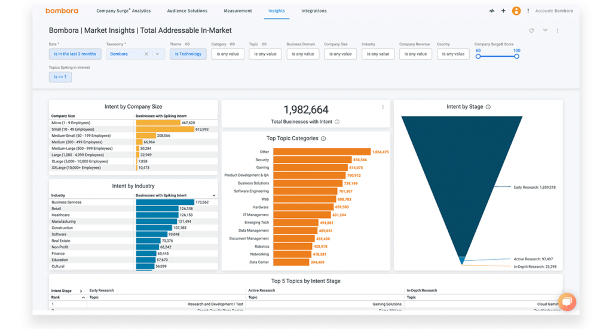
Task: Click the 'is Technology' theme filter
Action: [188, 54]
